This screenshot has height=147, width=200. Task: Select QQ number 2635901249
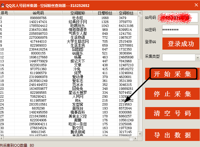pos(38,81)
